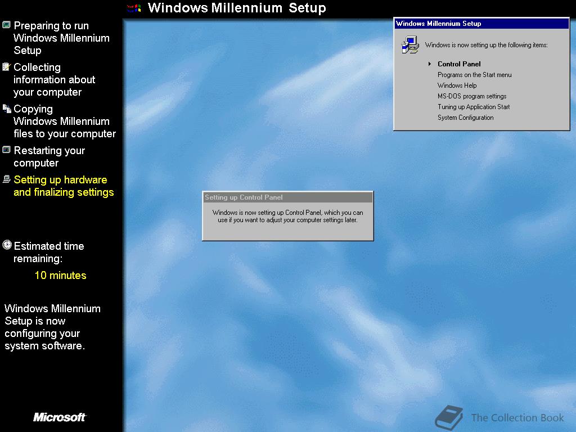
Task: Click the computer setup icon in the setup dialog
Action: tap(410, 45)
